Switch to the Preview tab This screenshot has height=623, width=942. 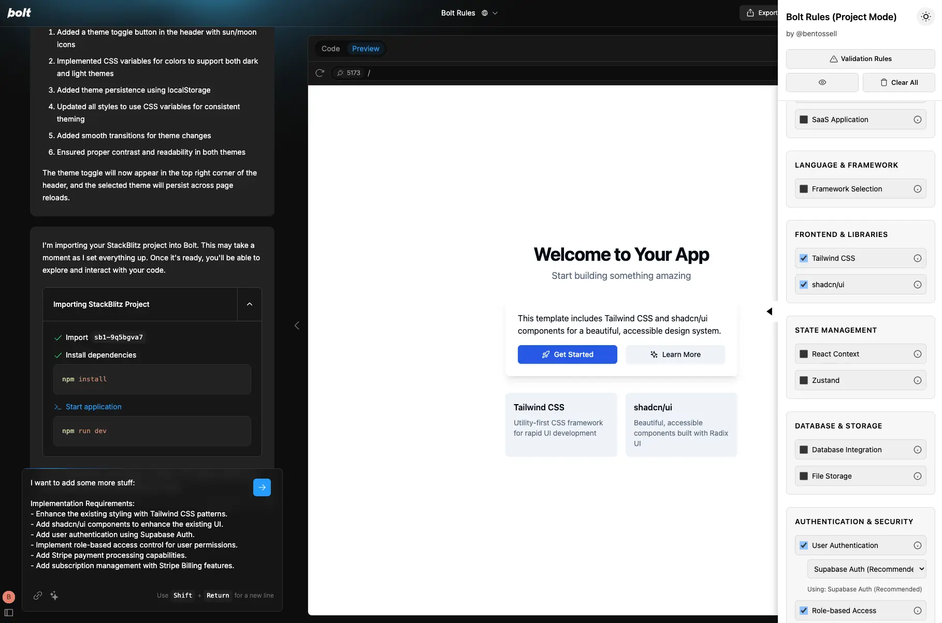pyautogui.click(x=366, y=49)
